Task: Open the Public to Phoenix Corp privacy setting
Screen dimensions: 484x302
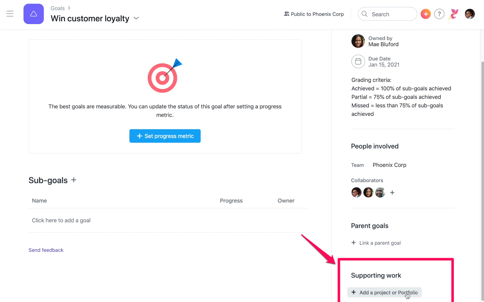Action: pyautogui.click(x=314, y=14)
